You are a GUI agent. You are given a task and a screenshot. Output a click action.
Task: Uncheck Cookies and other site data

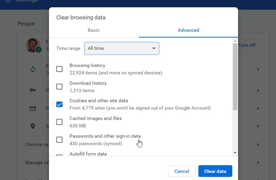[59, 104]
